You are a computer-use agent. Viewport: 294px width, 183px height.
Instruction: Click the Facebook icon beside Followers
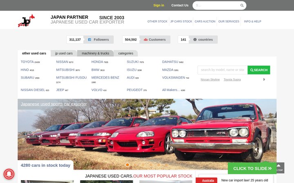click(89, 39)
